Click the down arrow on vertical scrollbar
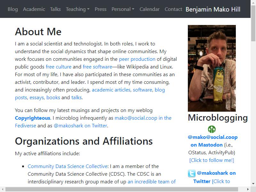Image resolution: width=256 pixels, height=192 pixels. 253,183
